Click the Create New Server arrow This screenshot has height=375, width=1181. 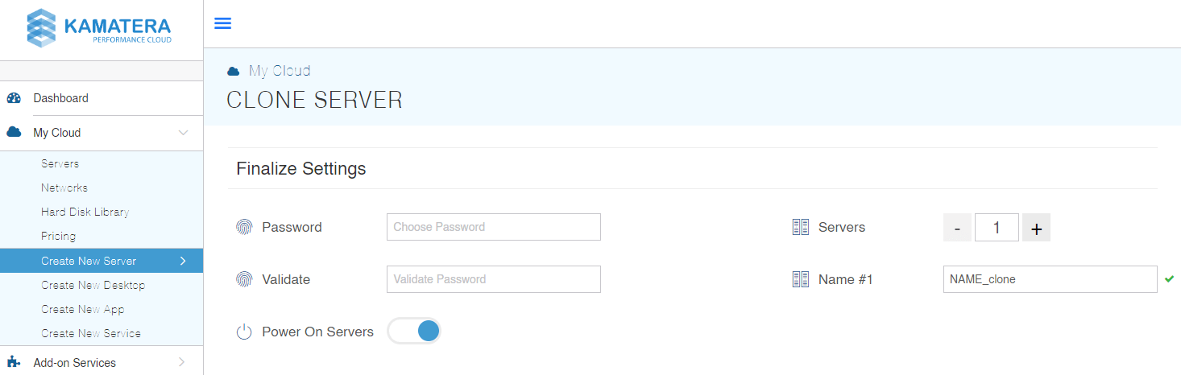click(183, 261)
